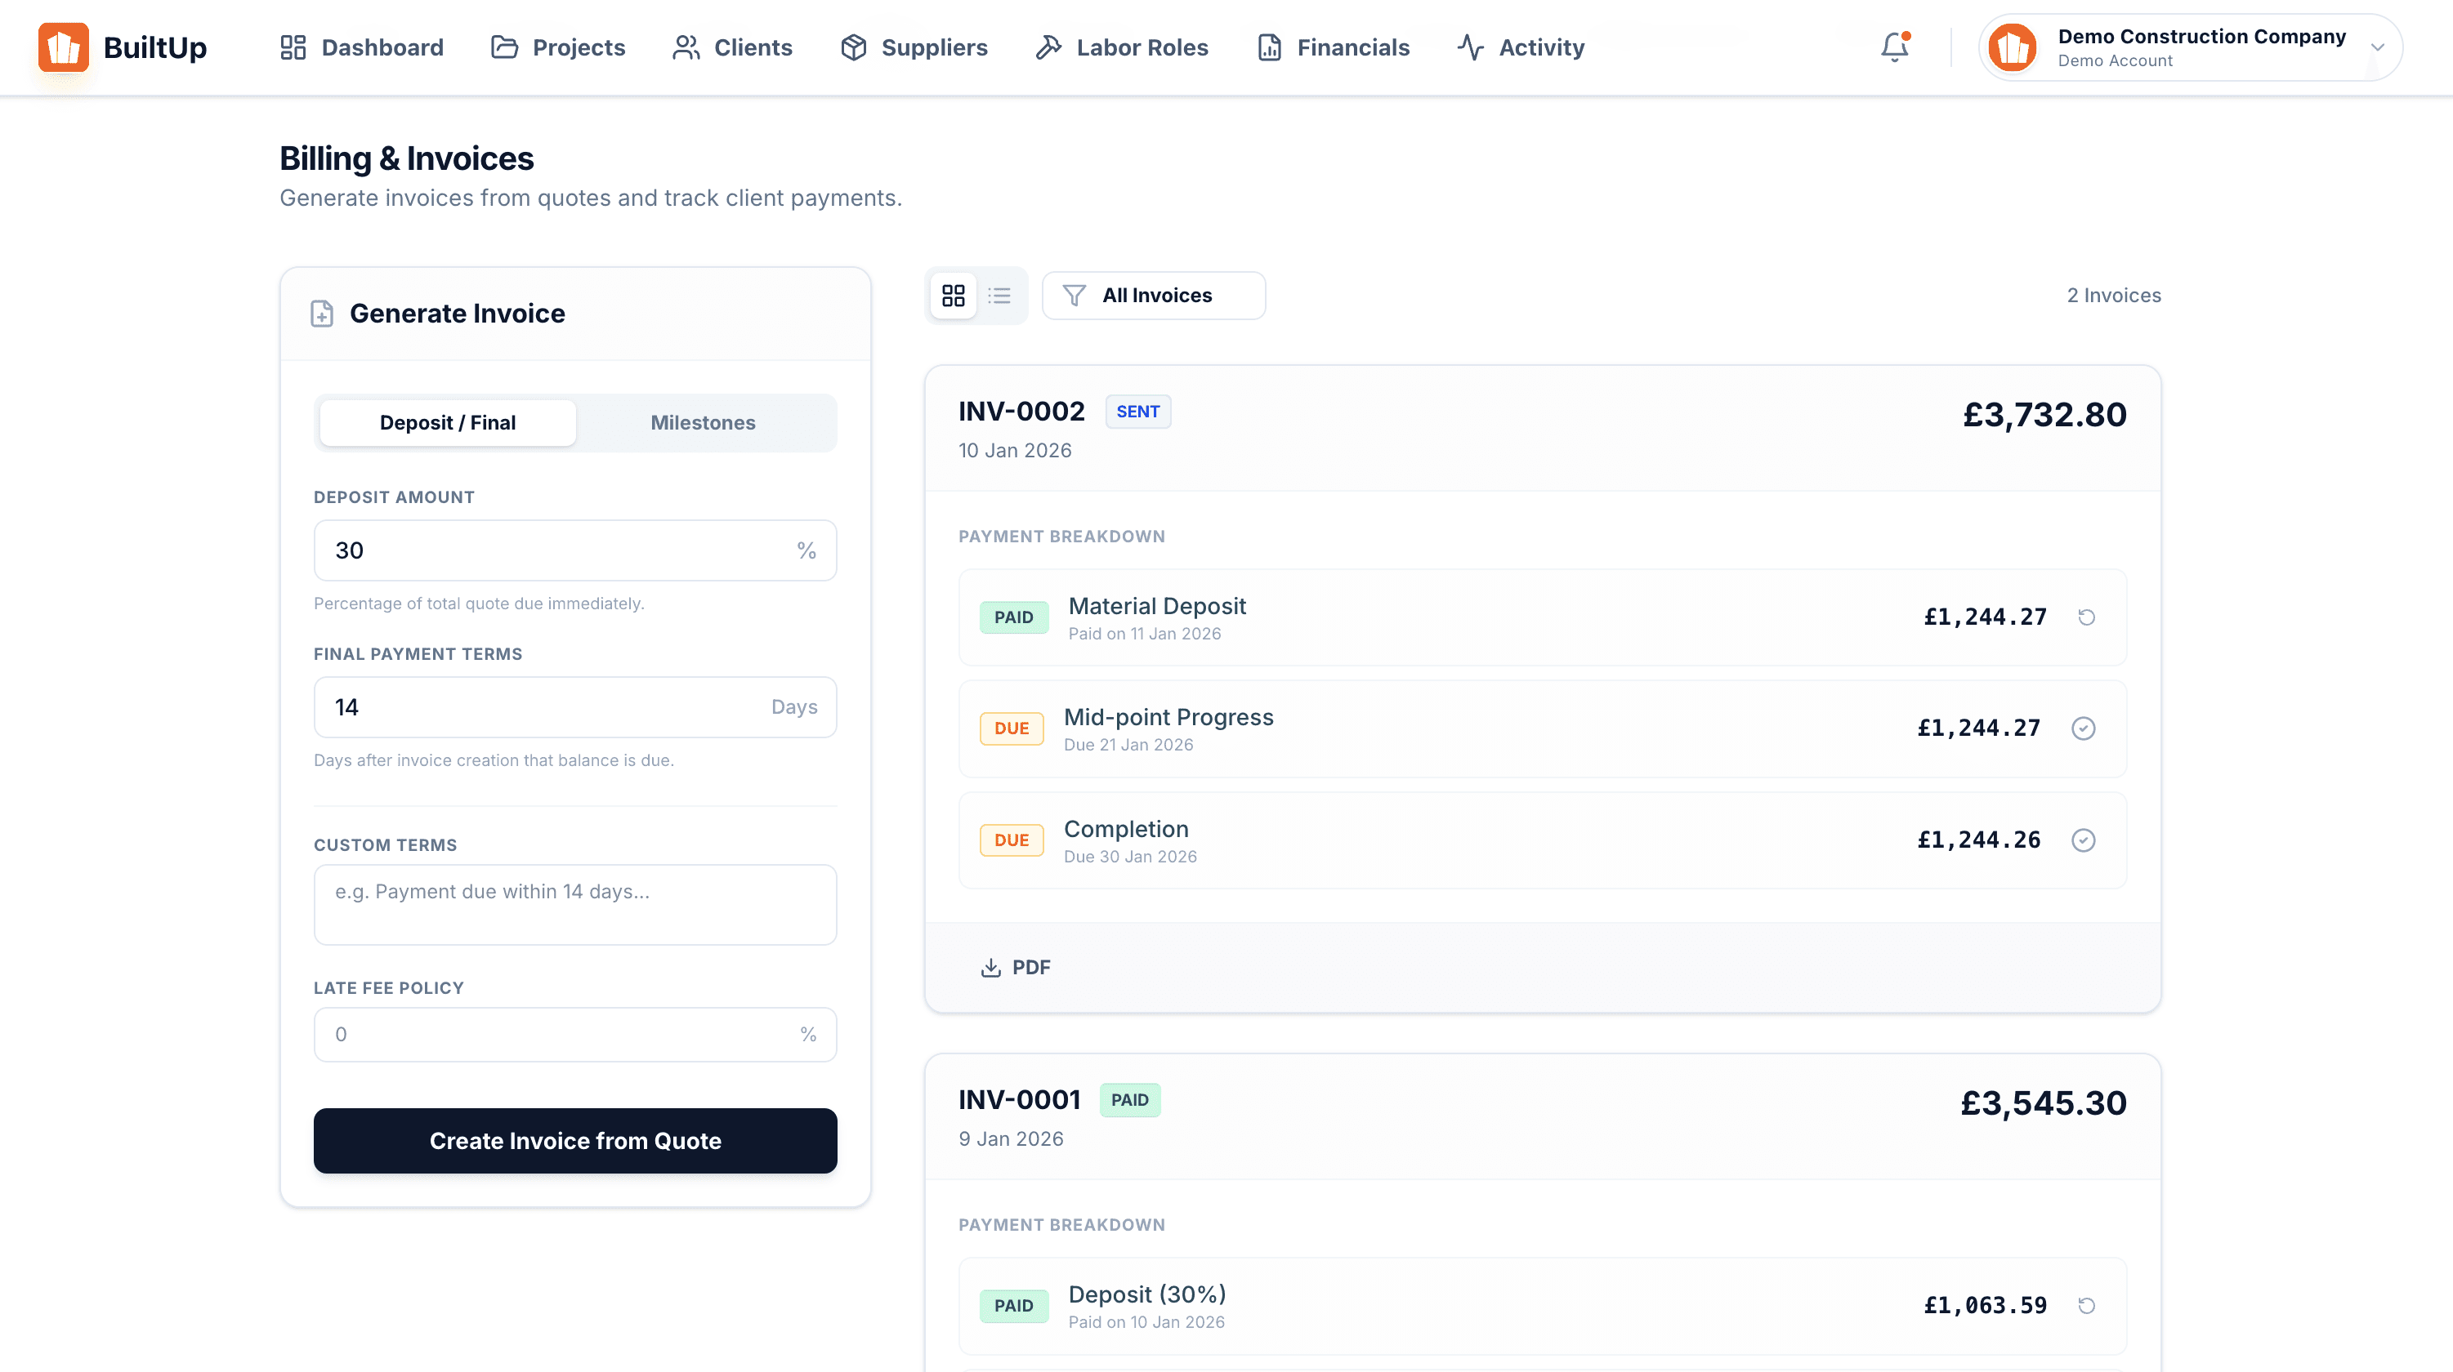Download PDF for invoice INV-0002
This screenshot has height=1372, width=2453.
pyautogui.click(x=1015, y=967)
